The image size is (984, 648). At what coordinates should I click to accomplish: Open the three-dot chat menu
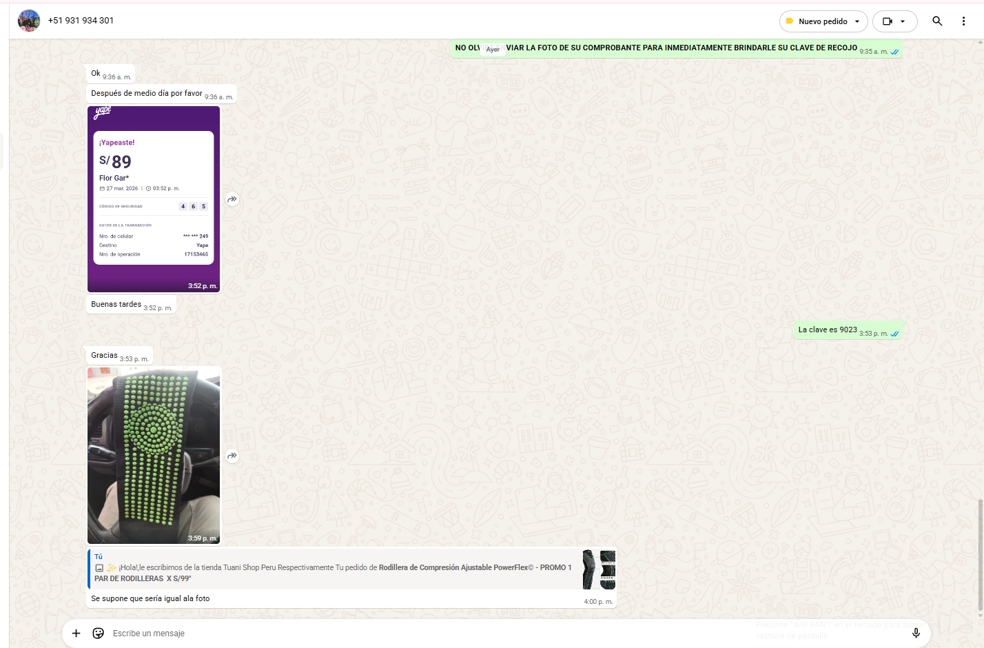963,21
